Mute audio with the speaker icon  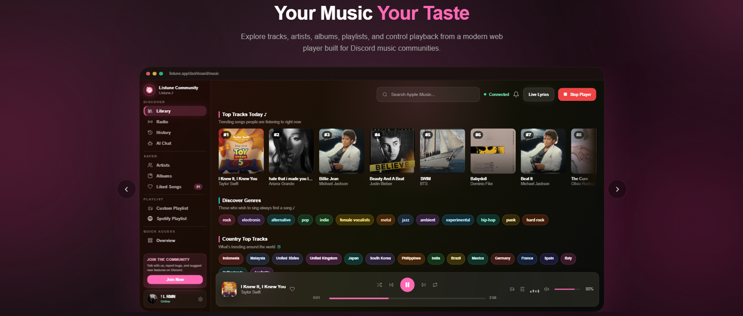click(546, 289)
